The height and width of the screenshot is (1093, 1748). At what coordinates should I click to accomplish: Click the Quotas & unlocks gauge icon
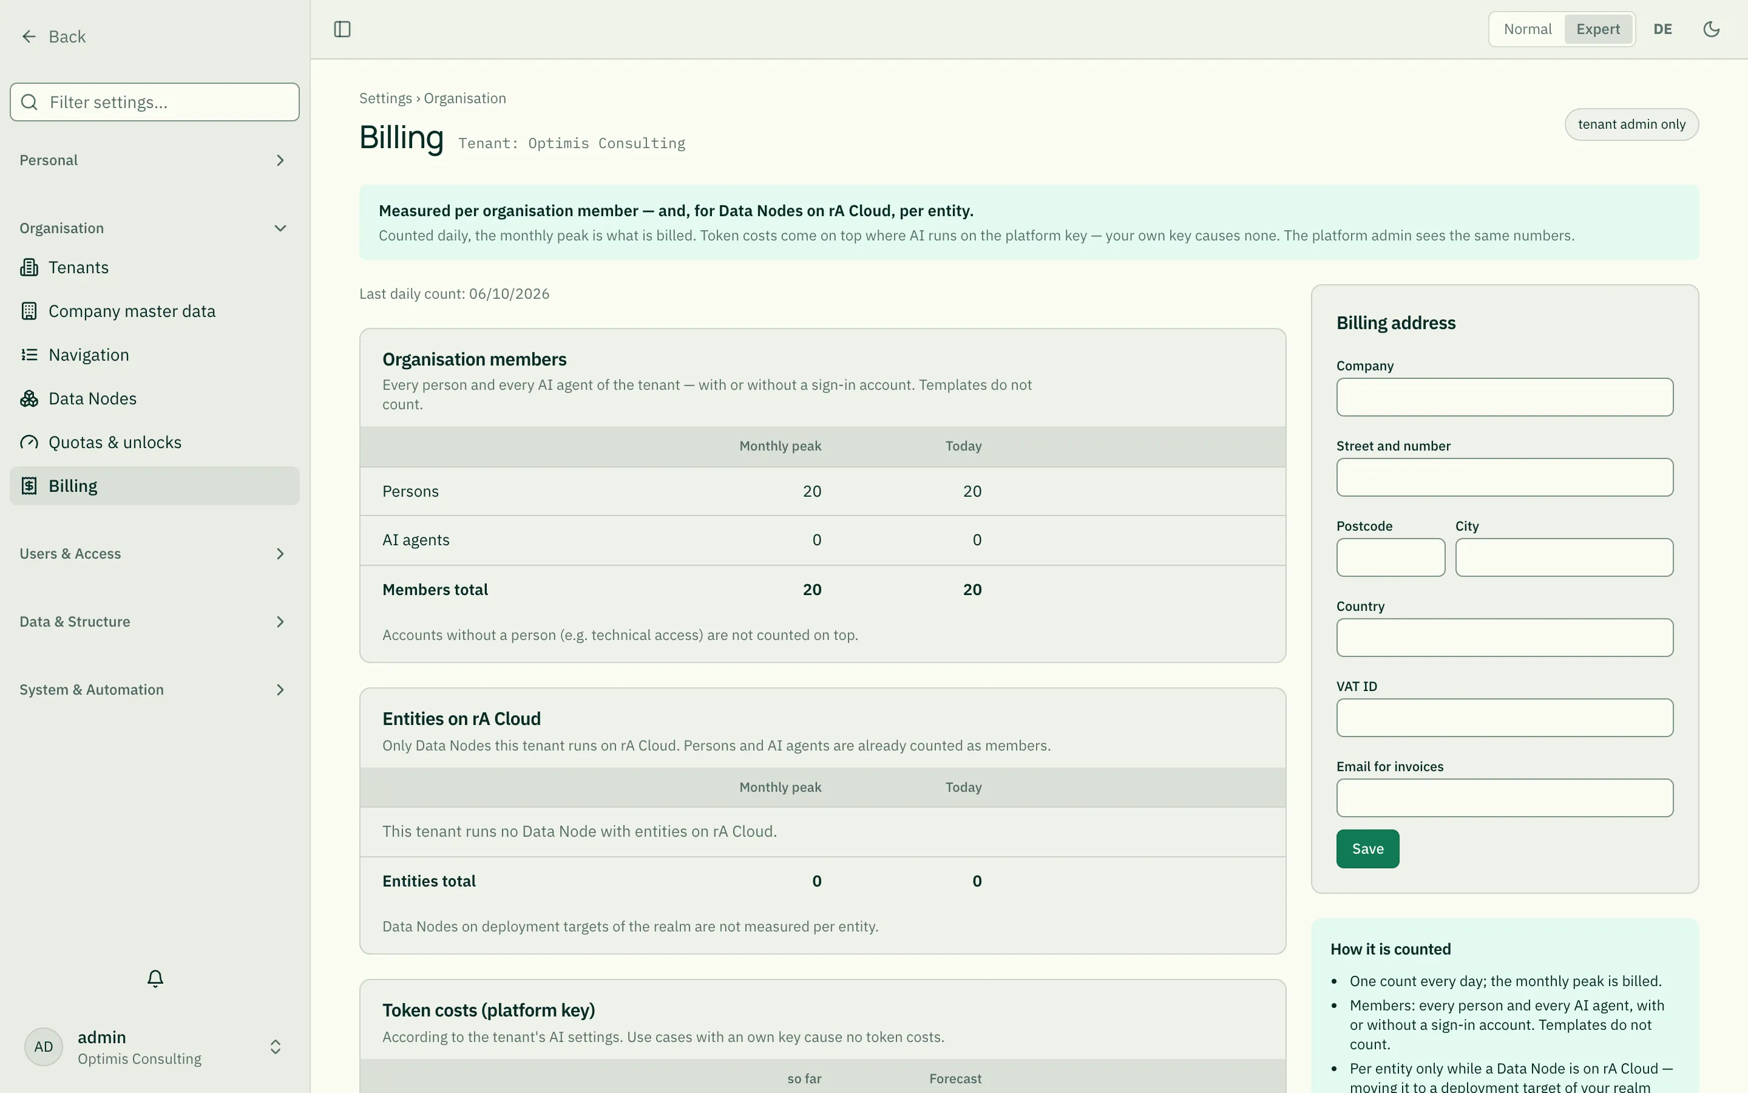(x=29, y=443)
